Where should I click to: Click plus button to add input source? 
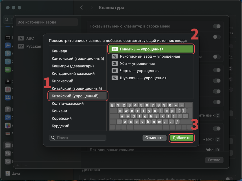(18, 165)
